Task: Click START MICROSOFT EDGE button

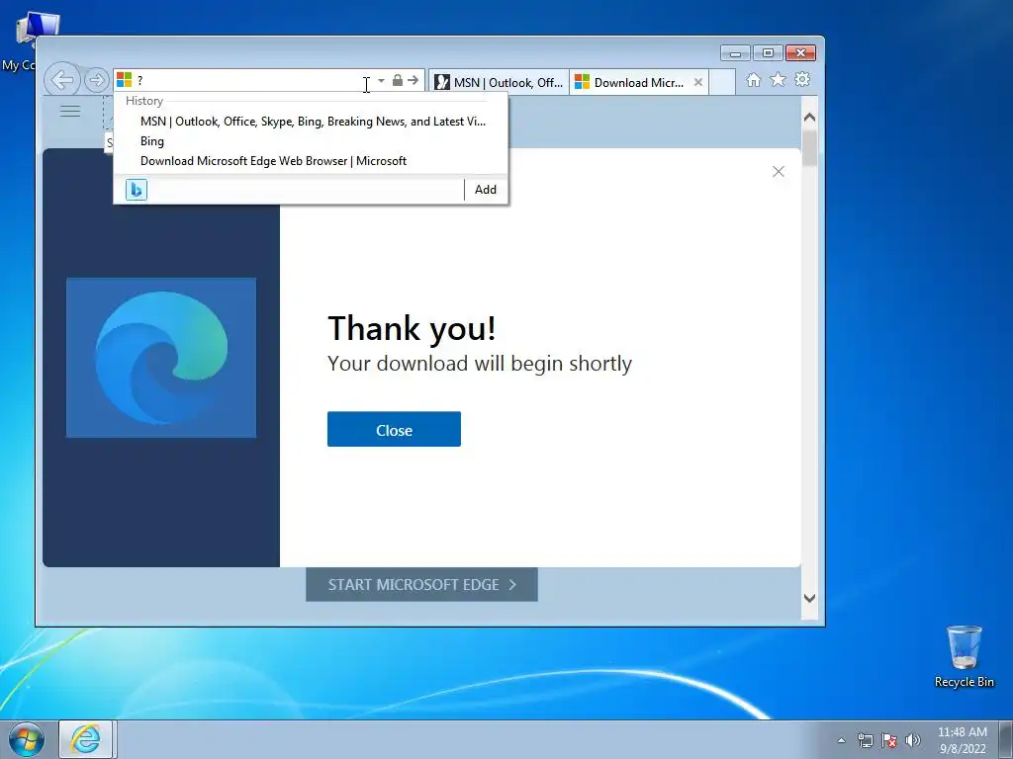Action: pos(421,585)
